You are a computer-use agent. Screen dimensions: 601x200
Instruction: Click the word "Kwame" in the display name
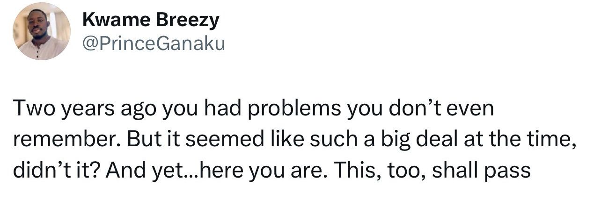click(x=110, y=21)
